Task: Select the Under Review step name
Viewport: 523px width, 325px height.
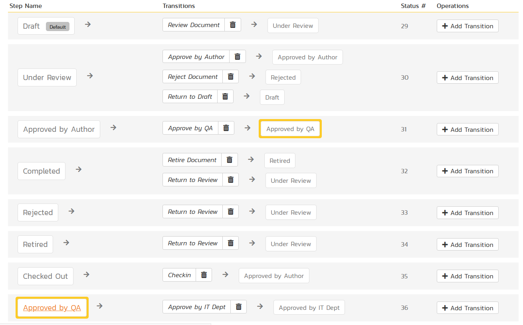Action: pos(47,78)
